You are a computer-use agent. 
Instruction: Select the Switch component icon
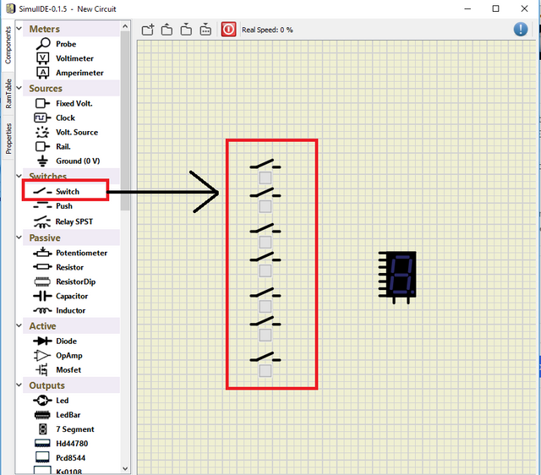pos(42,191)
